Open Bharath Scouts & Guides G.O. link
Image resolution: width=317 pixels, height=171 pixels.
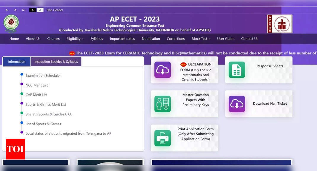point(49,114)
